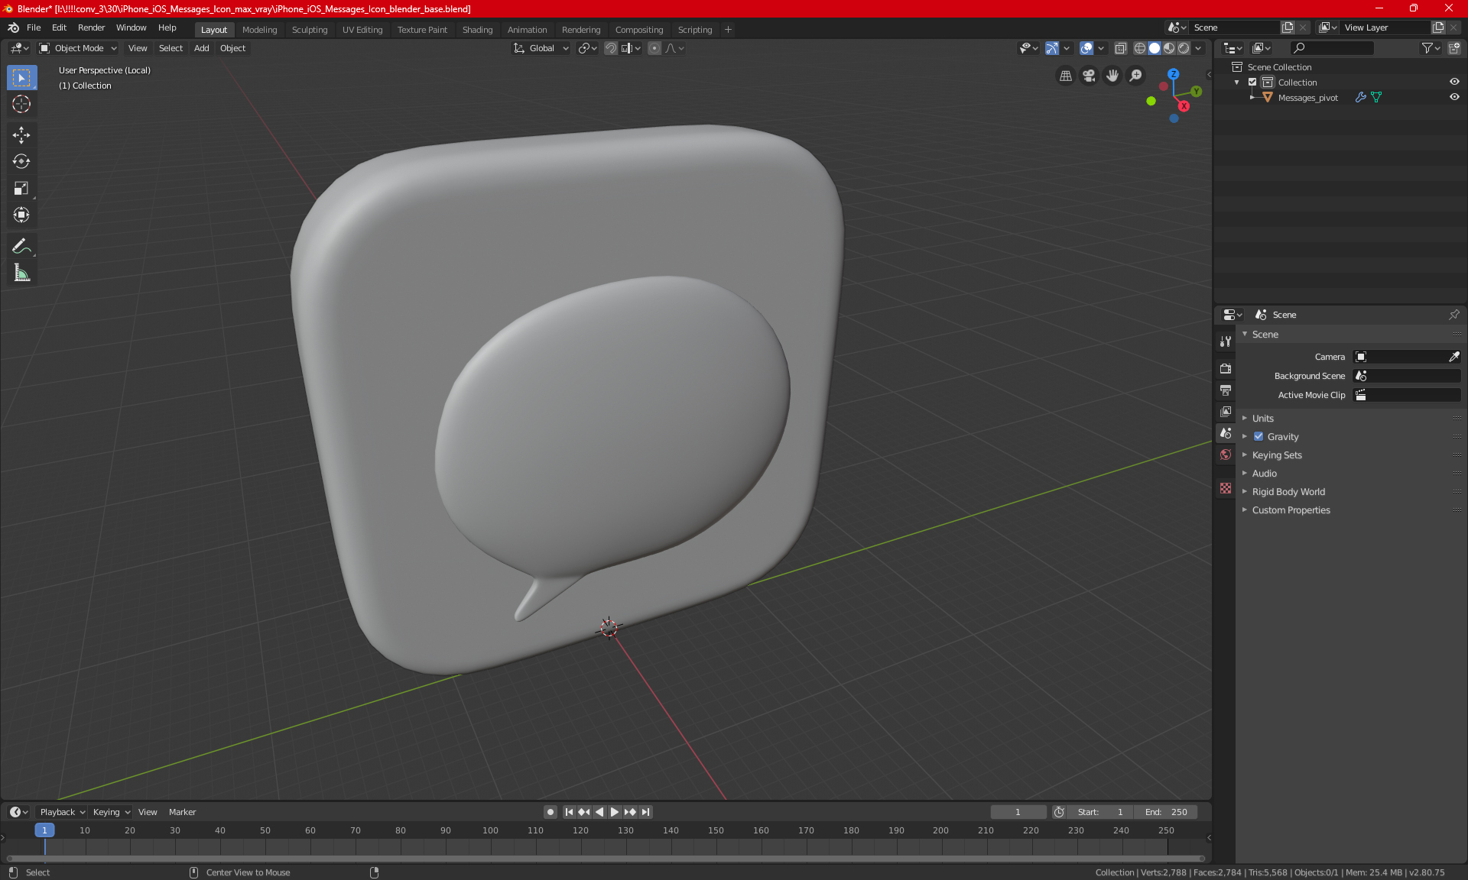Expand the Units panel
Image resolution: width=1468 pixels, height=880 pixels.
pos(1262,419)
